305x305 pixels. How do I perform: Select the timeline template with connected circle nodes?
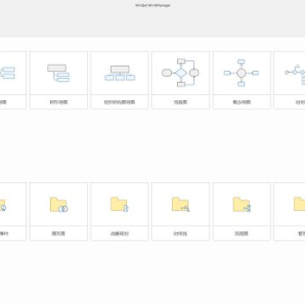coord(290,80)
